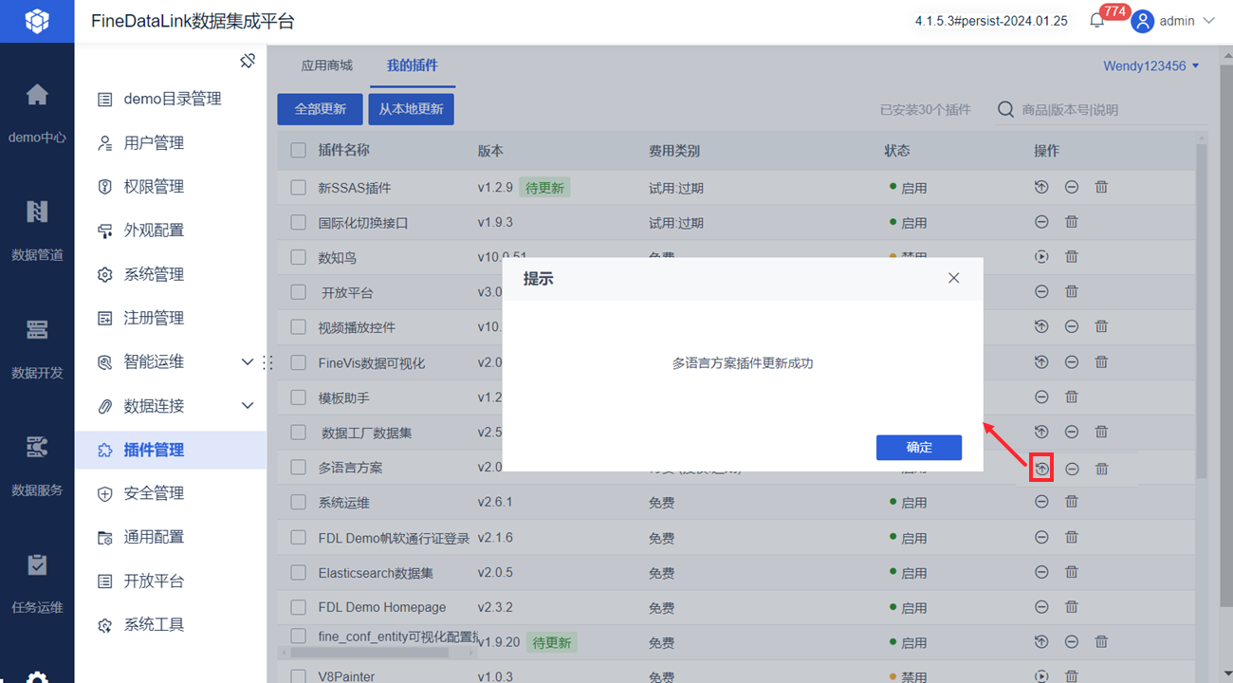
Task: Expand the 数据连接 menu chevron
Action: (x=248, y=406)
